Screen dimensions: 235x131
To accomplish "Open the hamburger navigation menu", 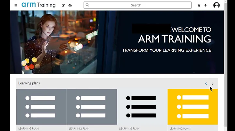I will click(x=16, y=6).
